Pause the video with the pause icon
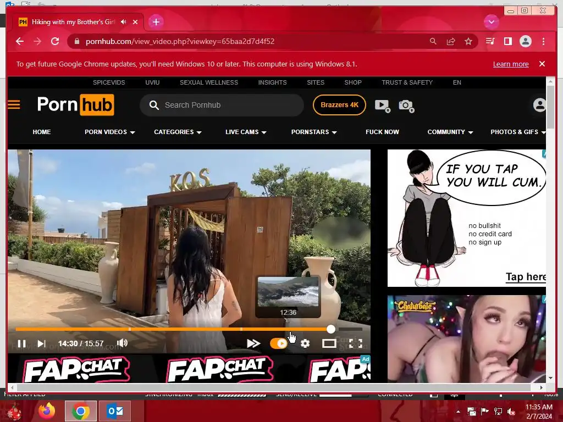The image size is (563, 422). coord(21,344)
